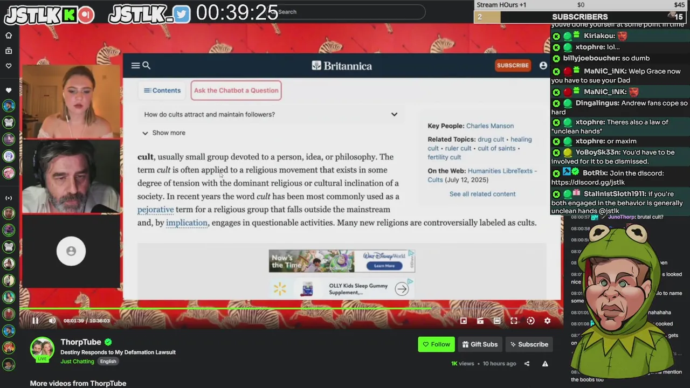Toggle theater mode in the player
Image resolution: width=690 pixels, height=388 pixels.
497,321
